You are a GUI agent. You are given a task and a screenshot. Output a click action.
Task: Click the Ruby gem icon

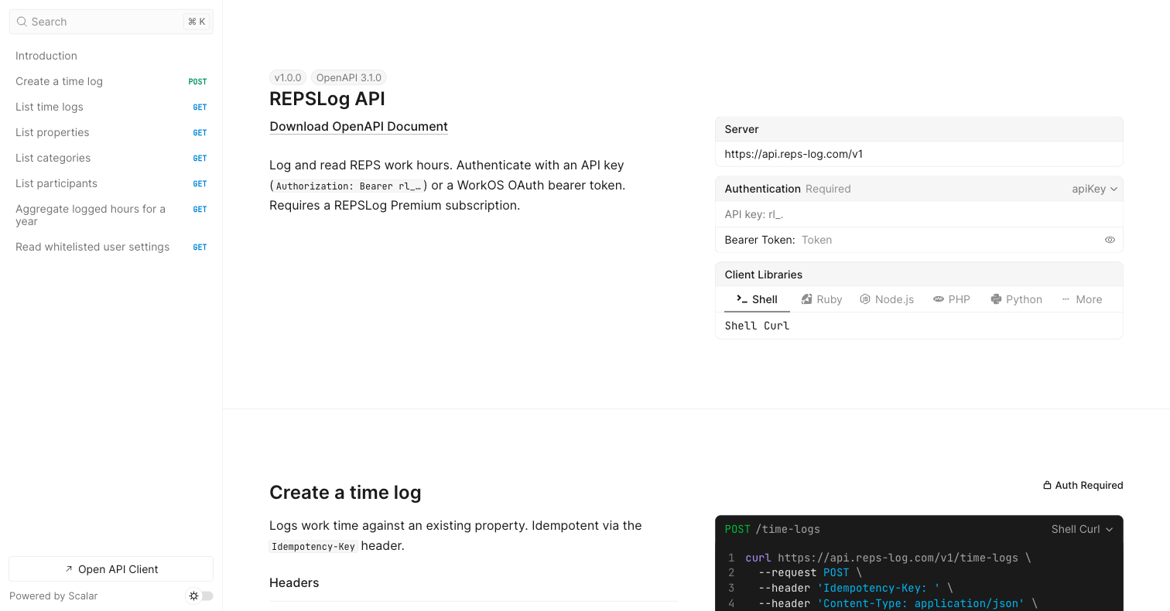(806, 299)
